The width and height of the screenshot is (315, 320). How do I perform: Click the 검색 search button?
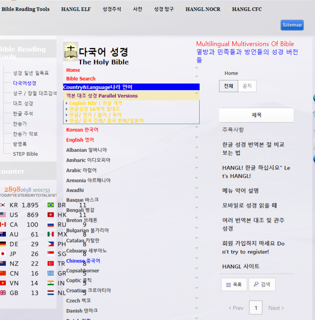(262, 284)
